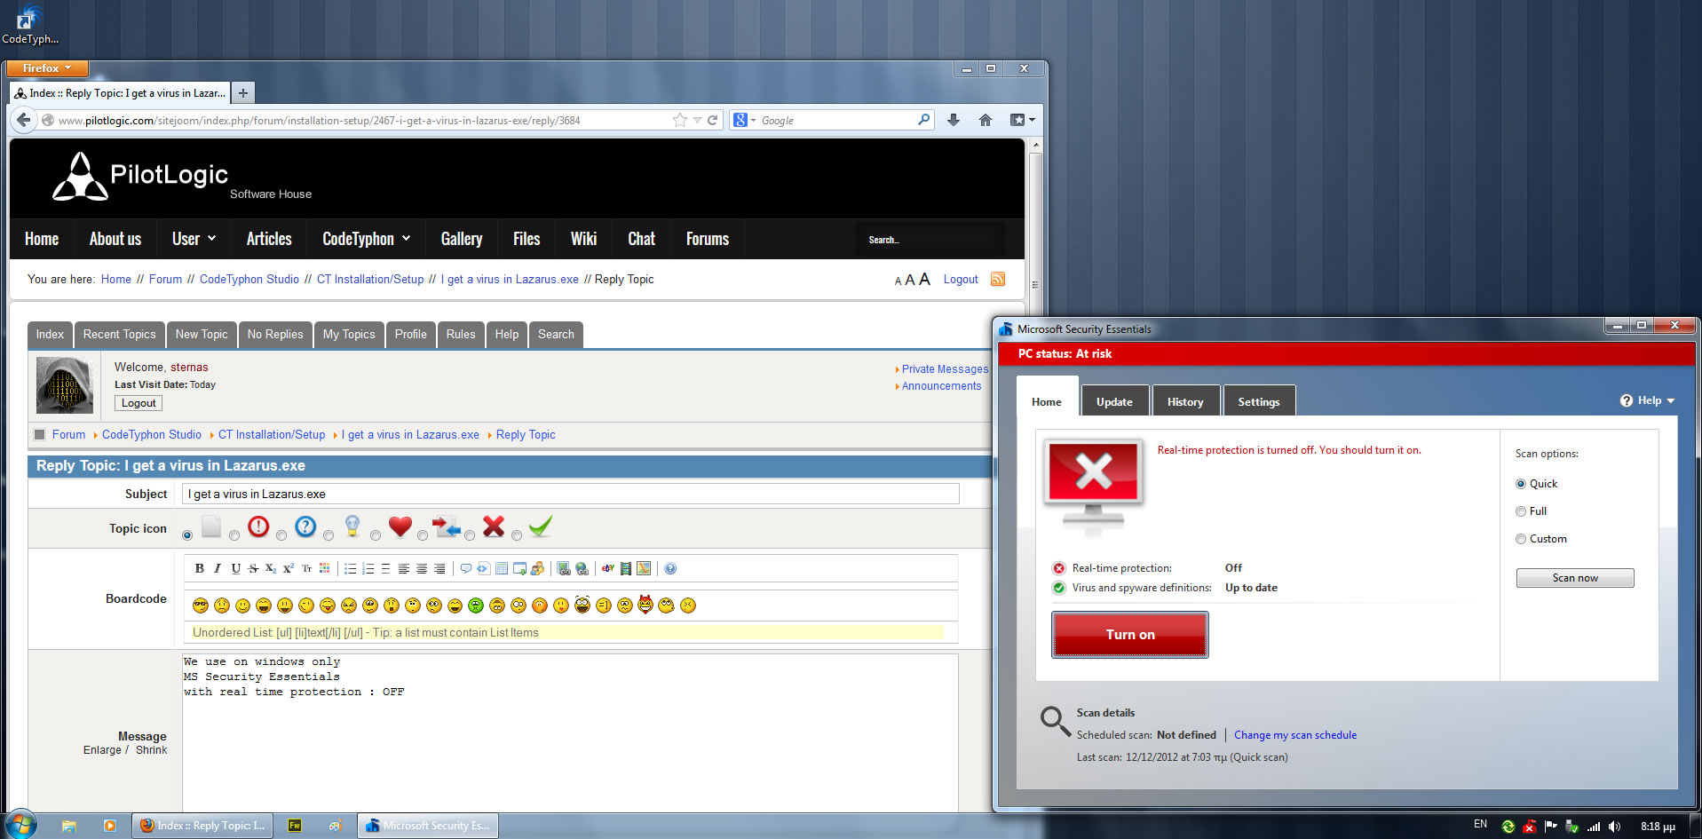This screenshot has height=839, width=1702.
Task: Apply underline formatting in Boardcode toolbar
Action: (235, 568)
